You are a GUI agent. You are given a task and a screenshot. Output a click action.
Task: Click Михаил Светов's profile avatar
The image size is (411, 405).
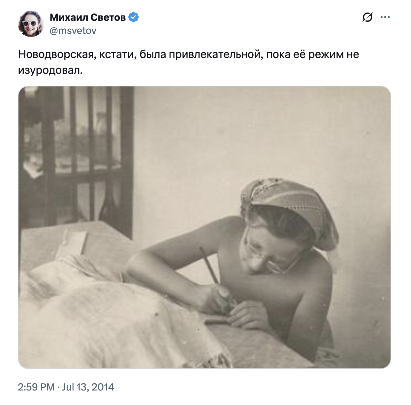pos(31,23)
